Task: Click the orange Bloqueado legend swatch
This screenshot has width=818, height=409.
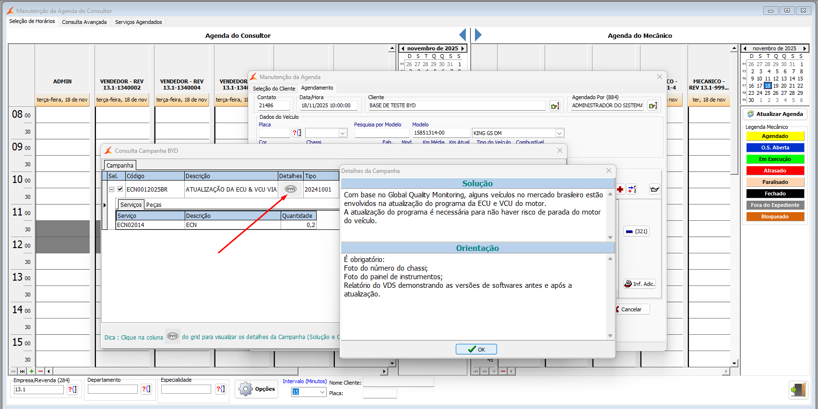Action: click(x=775, y=216)
